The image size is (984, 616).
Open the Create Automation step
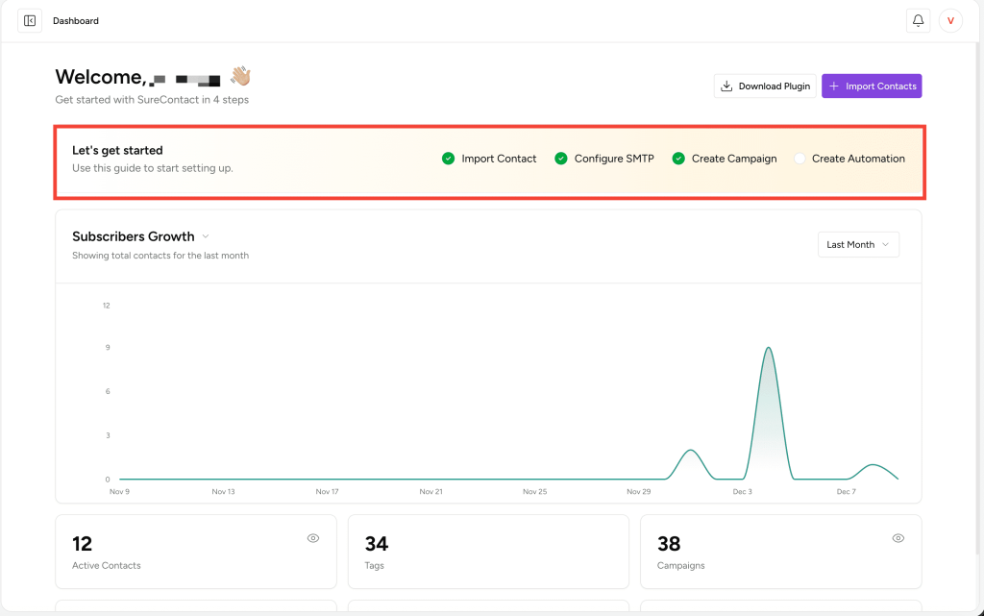coord(857,159)
